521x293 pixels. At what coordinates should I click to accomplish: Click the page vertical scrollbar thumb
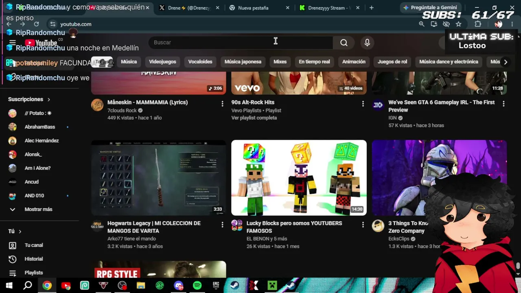[x=518, y=266]
